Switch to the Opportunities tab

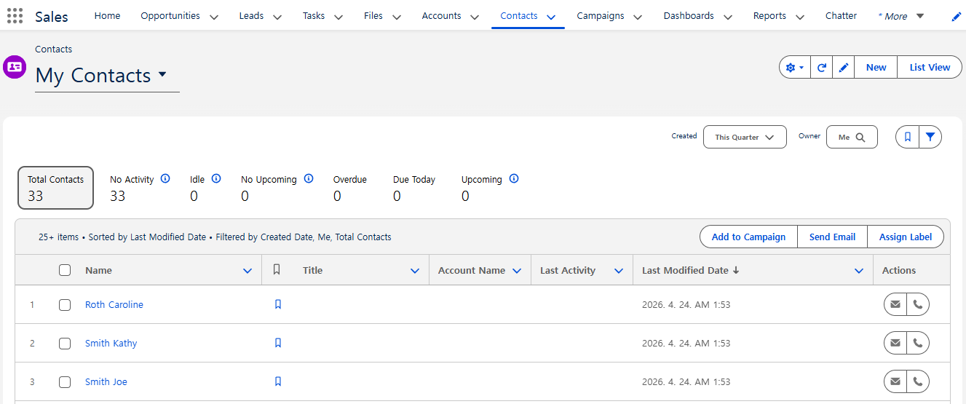pos(170,16)
